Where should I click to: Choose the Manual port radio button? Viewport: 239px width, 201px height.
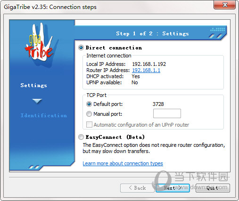pyautogui.click(x=89, y=114)
